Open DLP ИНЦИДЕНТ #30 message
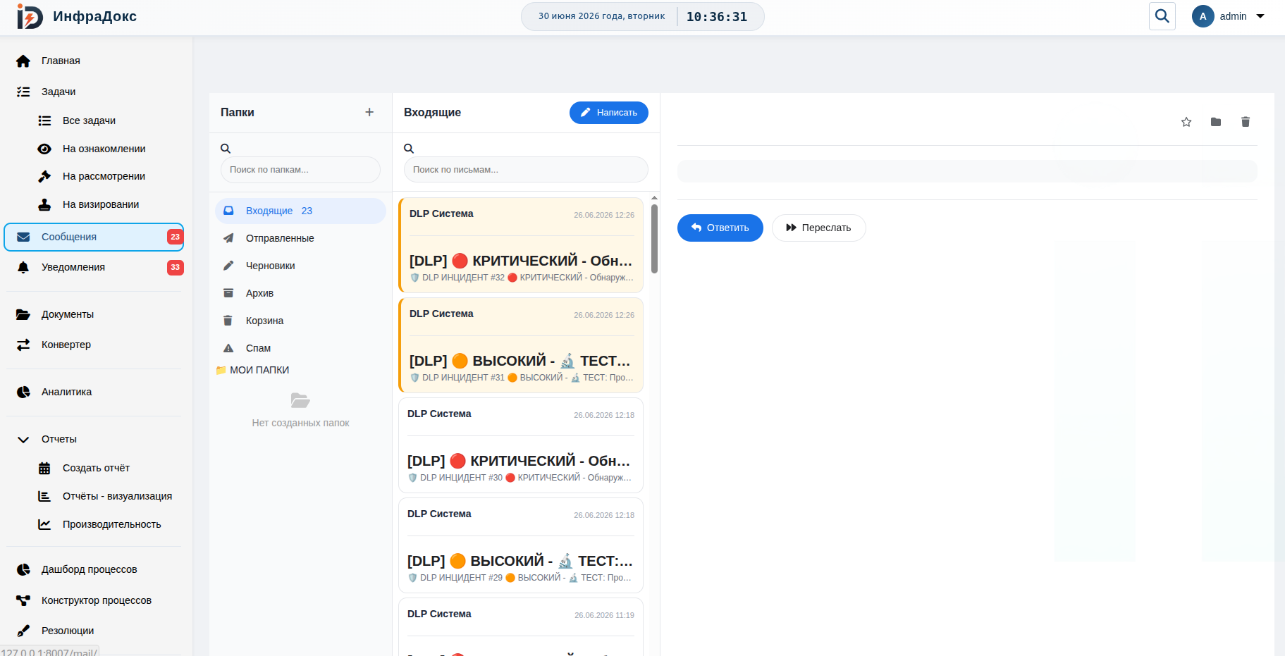 point(521,445)
